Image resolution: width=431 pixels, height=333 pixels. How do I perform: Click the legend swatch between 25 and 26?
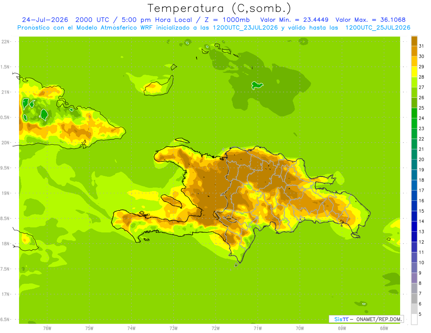tap(414, 103)
